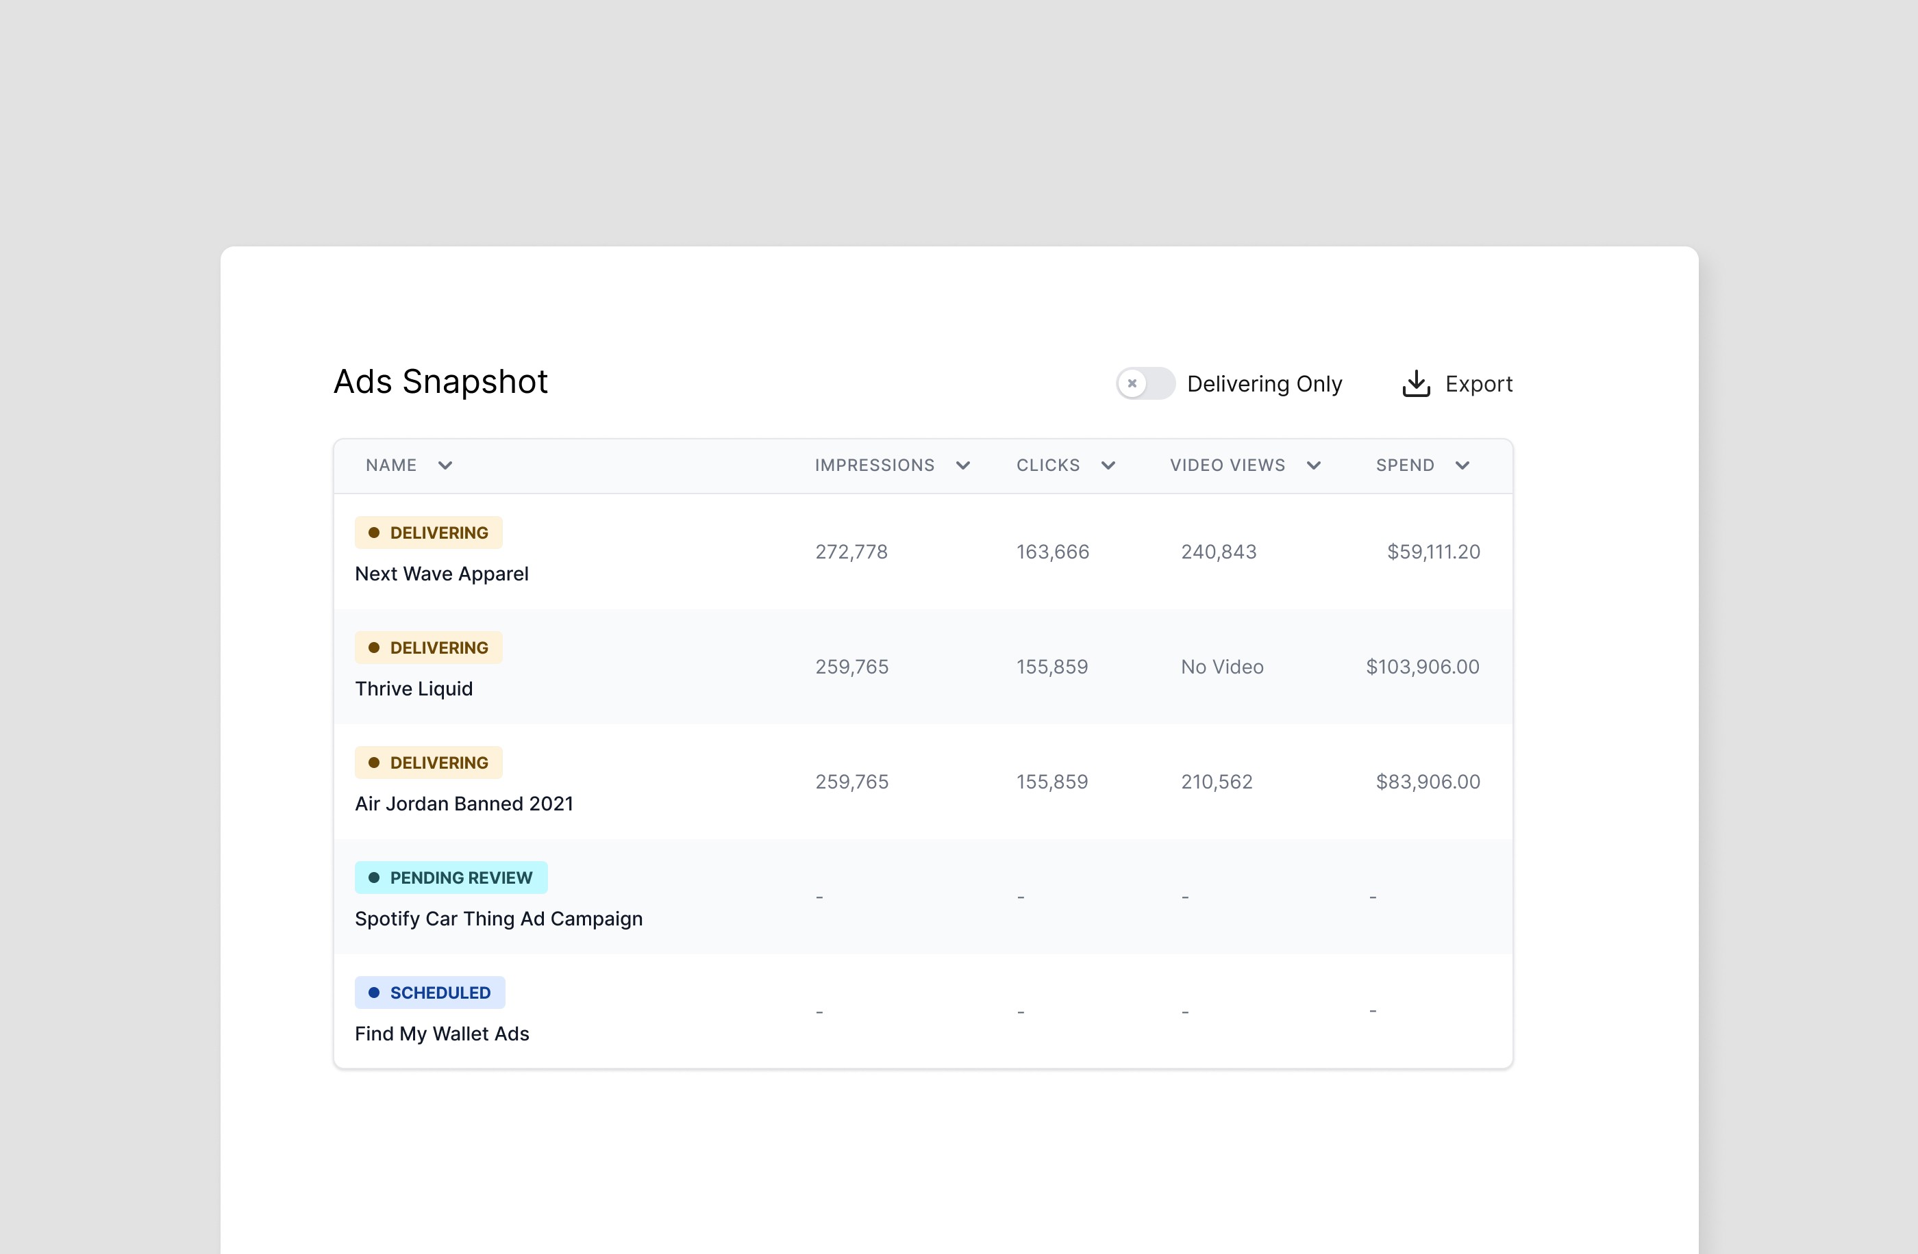
Task: Click the Impressions column header label
Action: point(873,465)
